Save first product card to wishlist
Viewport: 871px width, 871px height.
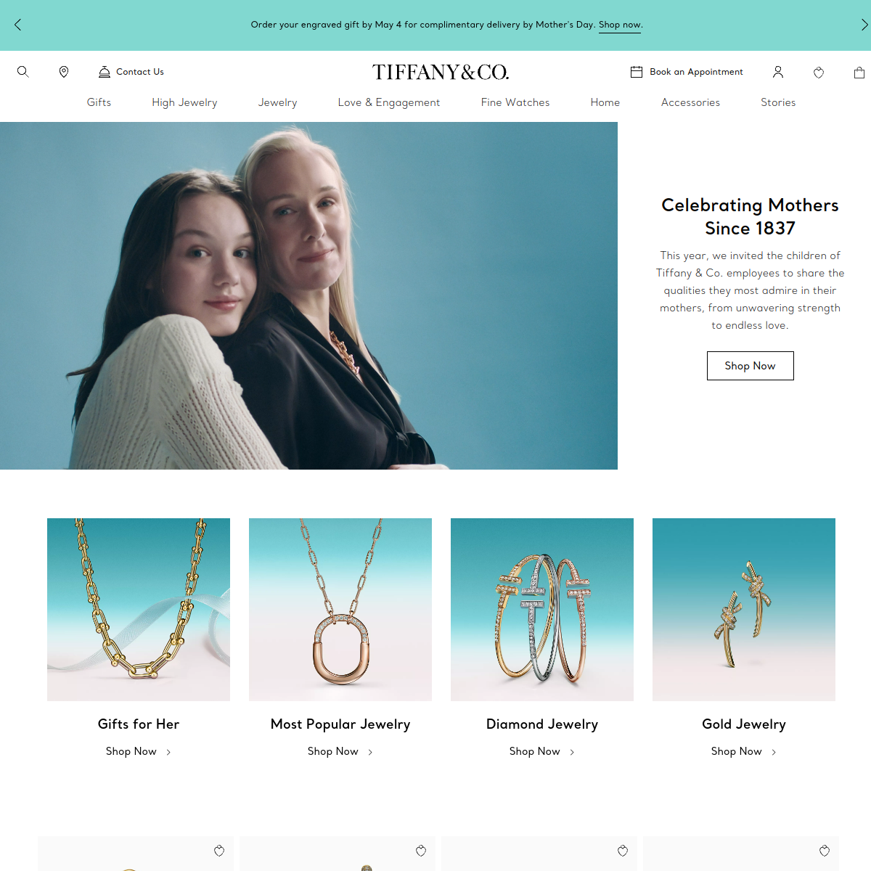[x=219, y=851]
